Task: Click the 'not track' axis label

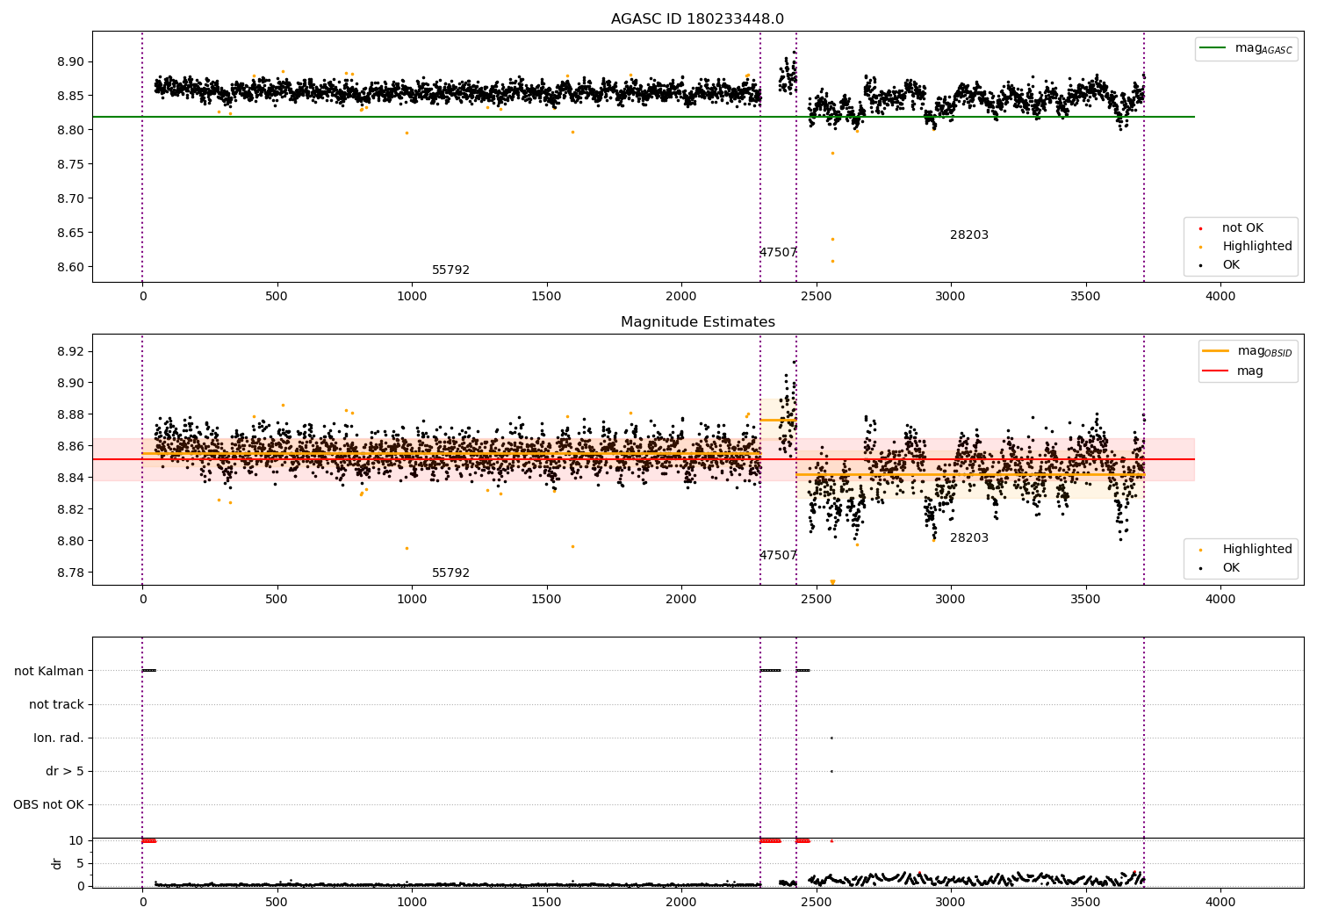Action: click(x=56, y=704)
